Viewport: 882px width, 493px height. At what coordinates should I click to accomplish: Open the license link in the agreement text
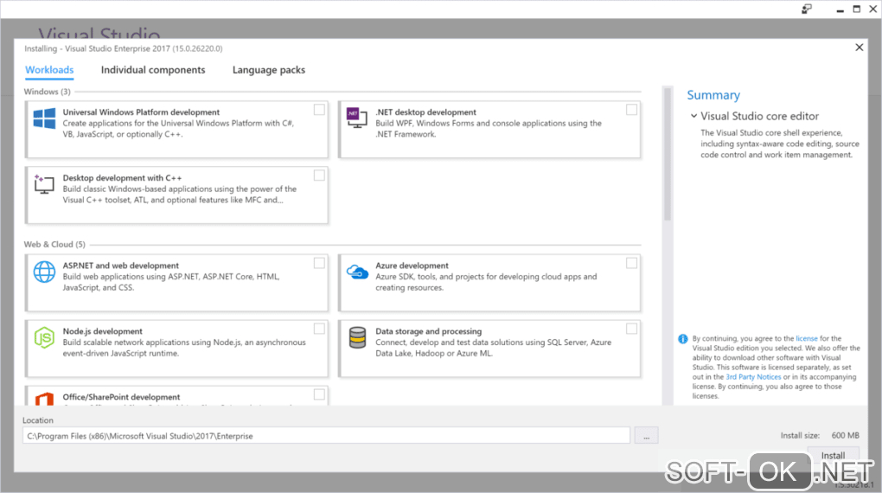(806, 339)
